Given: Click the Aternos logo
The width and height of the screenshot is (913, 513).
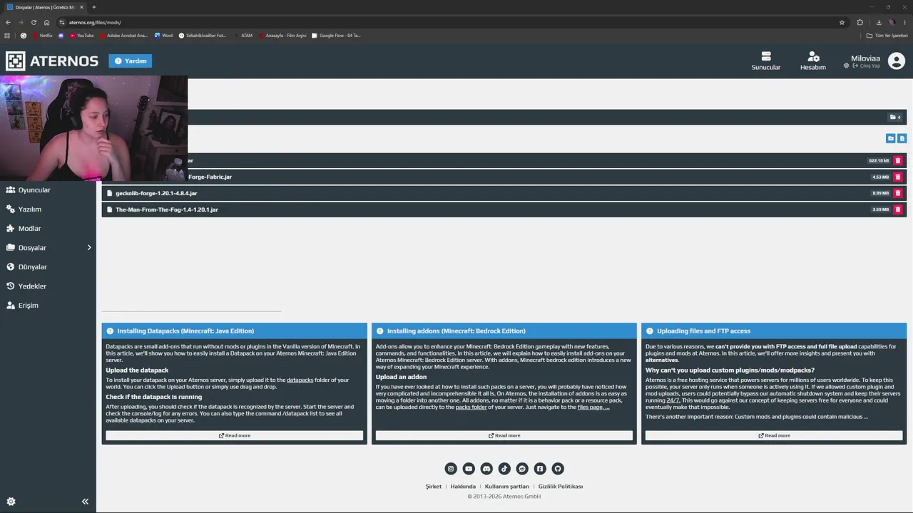Looking at the screenshot, I should 52,61.
